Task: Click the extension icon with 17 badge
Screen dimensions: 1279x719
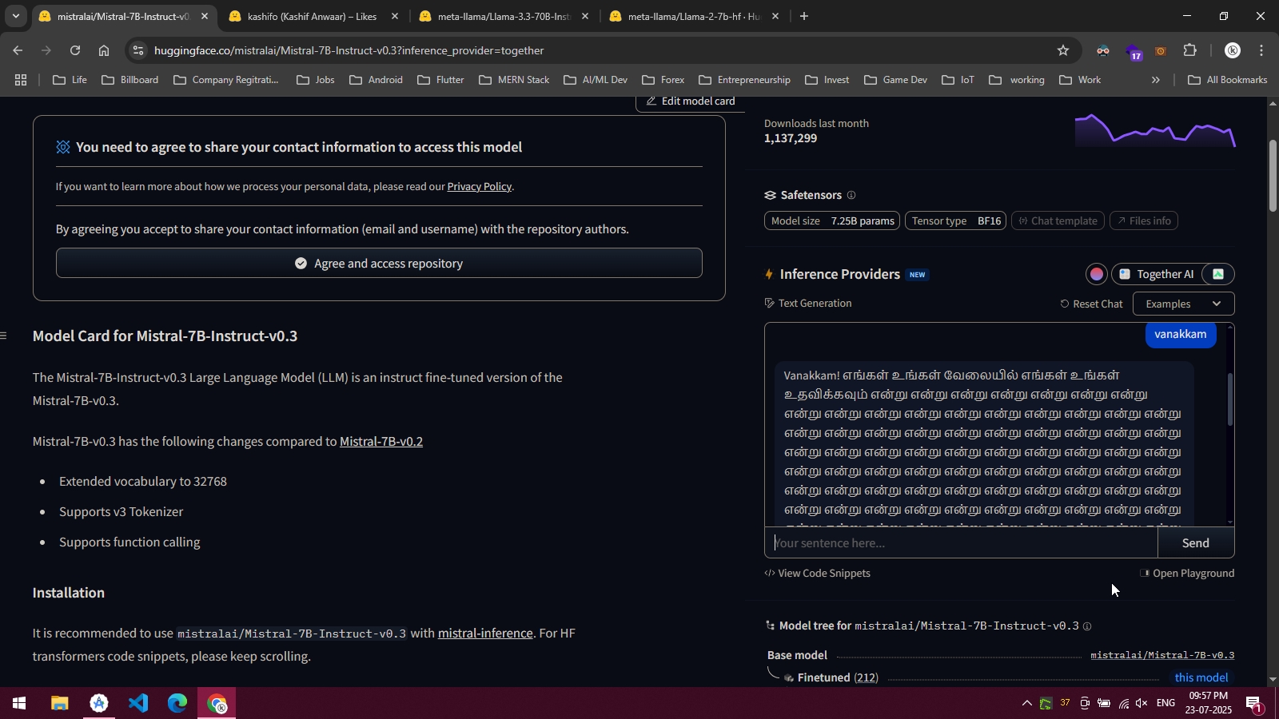Action: tap(1134, 52)
